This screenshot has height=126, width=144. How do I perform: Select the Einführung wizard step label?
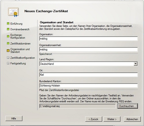16,24
